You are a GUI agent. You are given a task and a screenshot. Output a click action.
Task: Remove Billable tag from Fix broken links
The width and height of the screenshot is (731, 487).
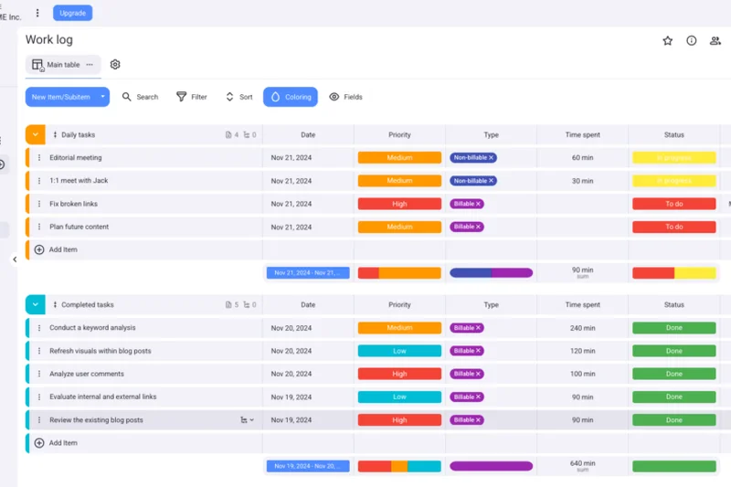pos(479,204)
